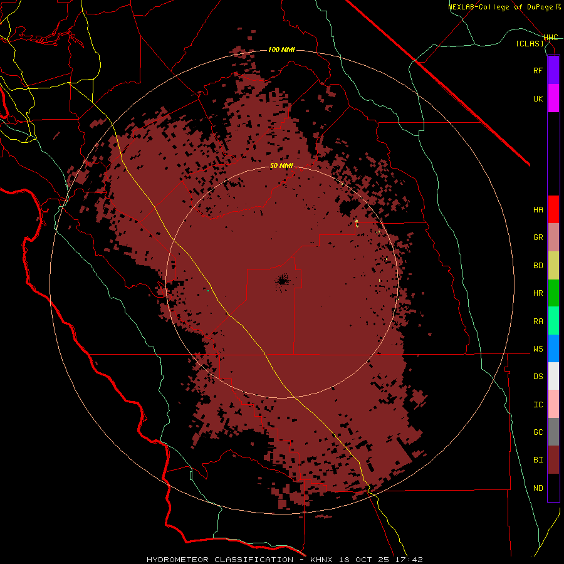Pick the HR green legend swatch
Viewport: 564px width, 564px height.
click(x=553, y=293)
